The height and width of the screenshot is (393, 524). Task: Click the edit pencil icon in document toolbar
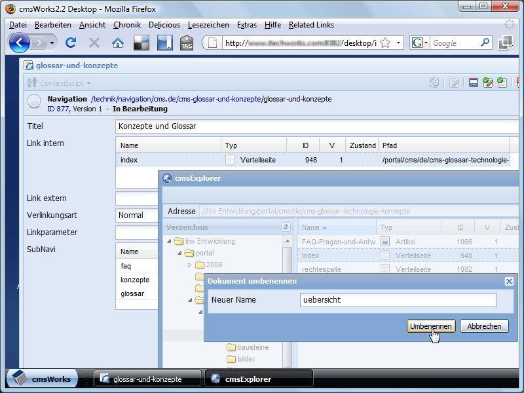[454, 83]
